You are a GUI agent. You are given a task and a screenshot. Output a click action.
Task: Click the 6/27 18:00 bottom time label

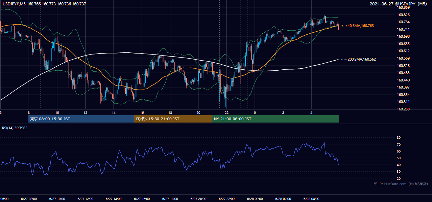tap(170, 199)
